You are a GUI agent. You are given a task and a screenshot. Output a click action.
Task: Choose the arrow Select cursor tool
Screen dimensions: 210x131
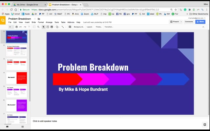tap(44, 27)
